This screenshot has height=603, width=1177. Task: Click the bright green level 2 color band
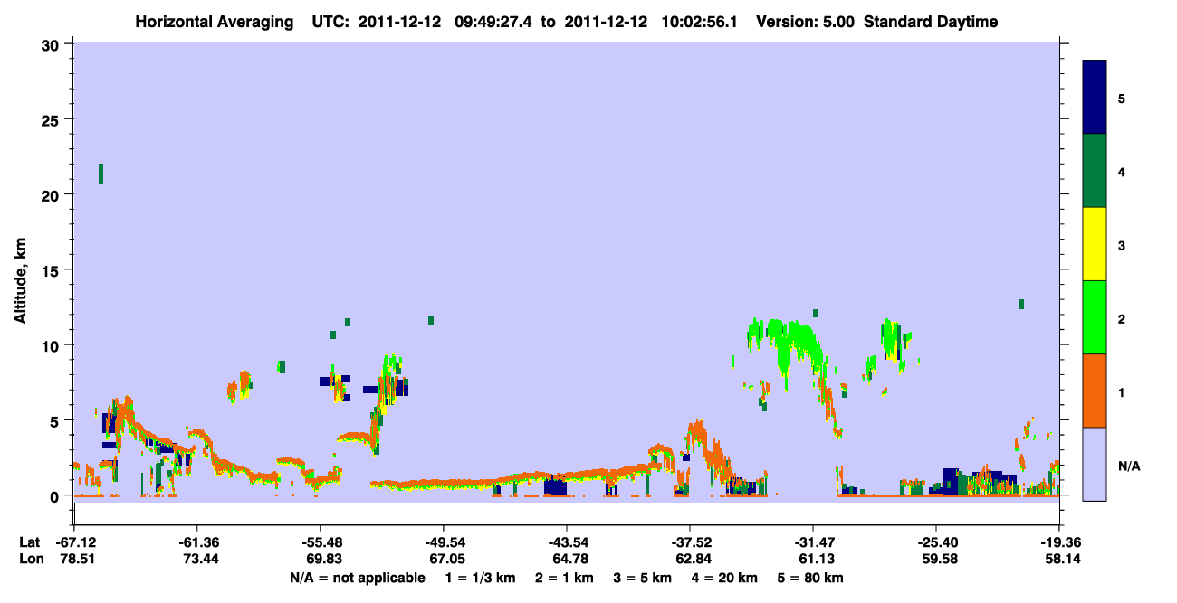(1095, 316)
